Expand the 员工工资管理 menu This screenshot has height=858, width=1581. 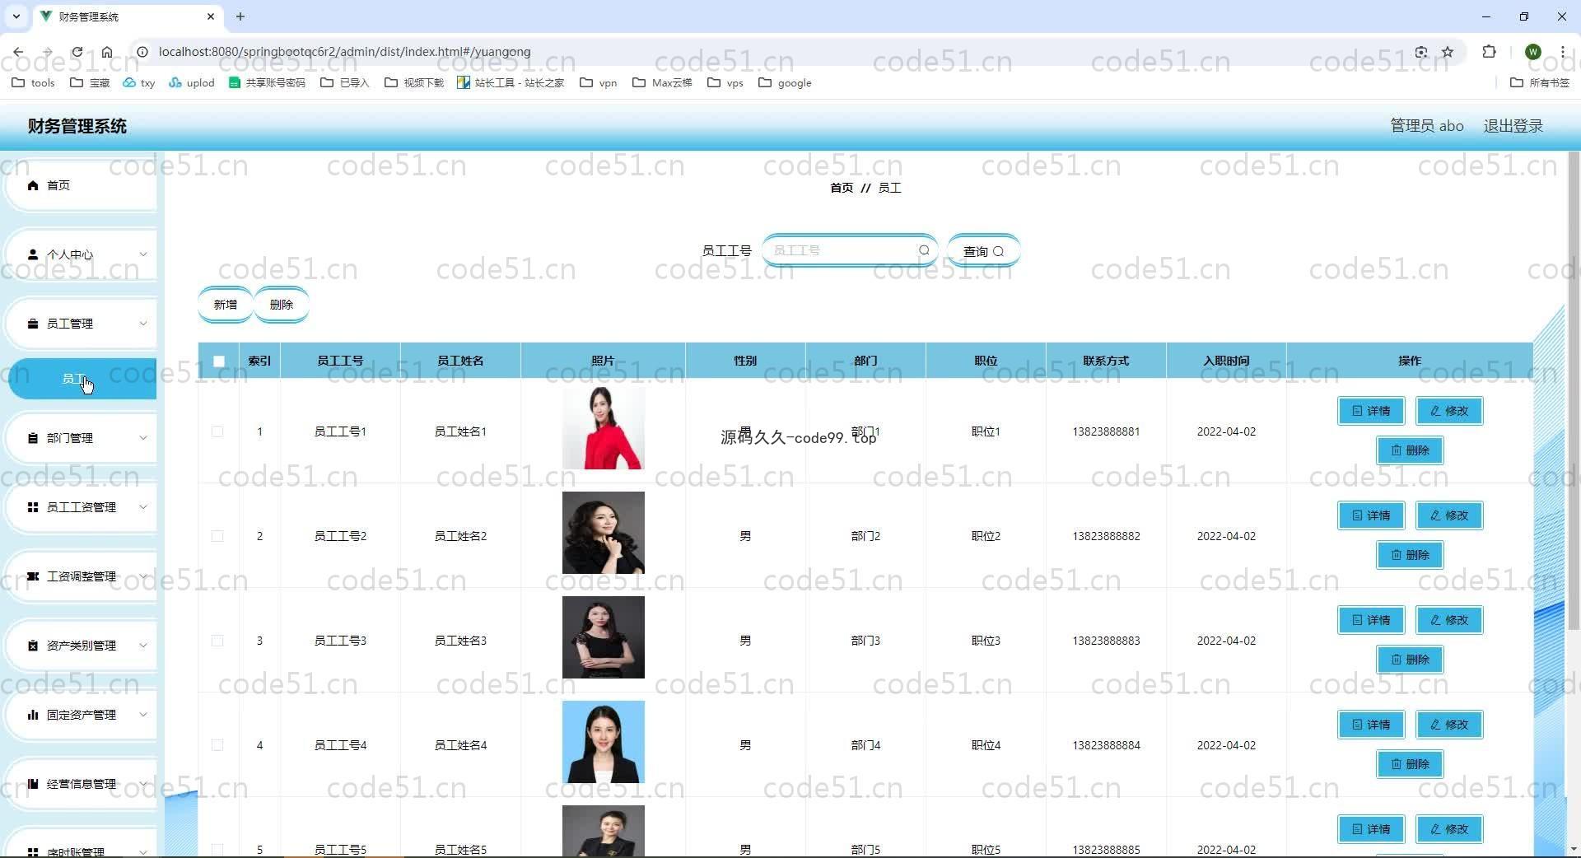click(81, 507)
